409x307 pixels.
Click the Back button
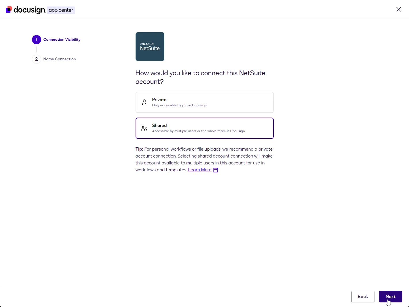(363, 297)
